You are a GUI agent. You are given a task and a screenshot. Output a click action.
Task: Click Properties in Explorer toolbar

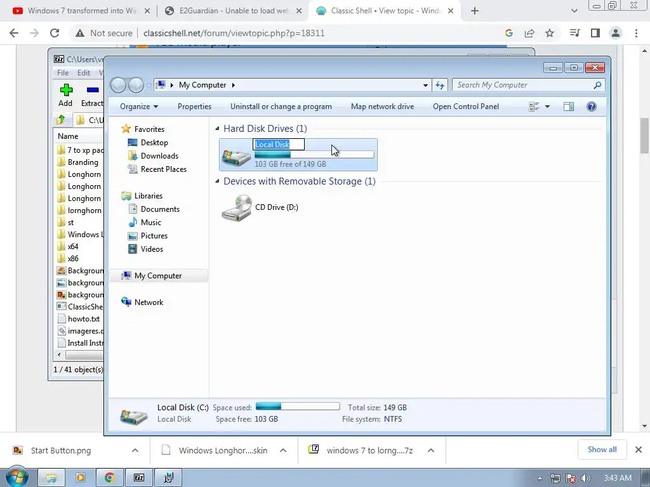pyautogui.click(x=194, y=107)
